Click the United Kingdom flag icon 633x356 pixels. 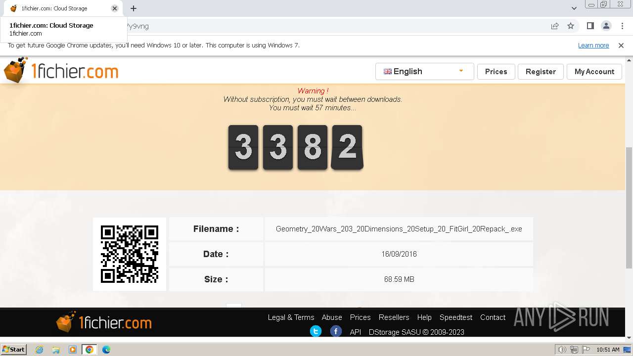(x=388, y=71)
